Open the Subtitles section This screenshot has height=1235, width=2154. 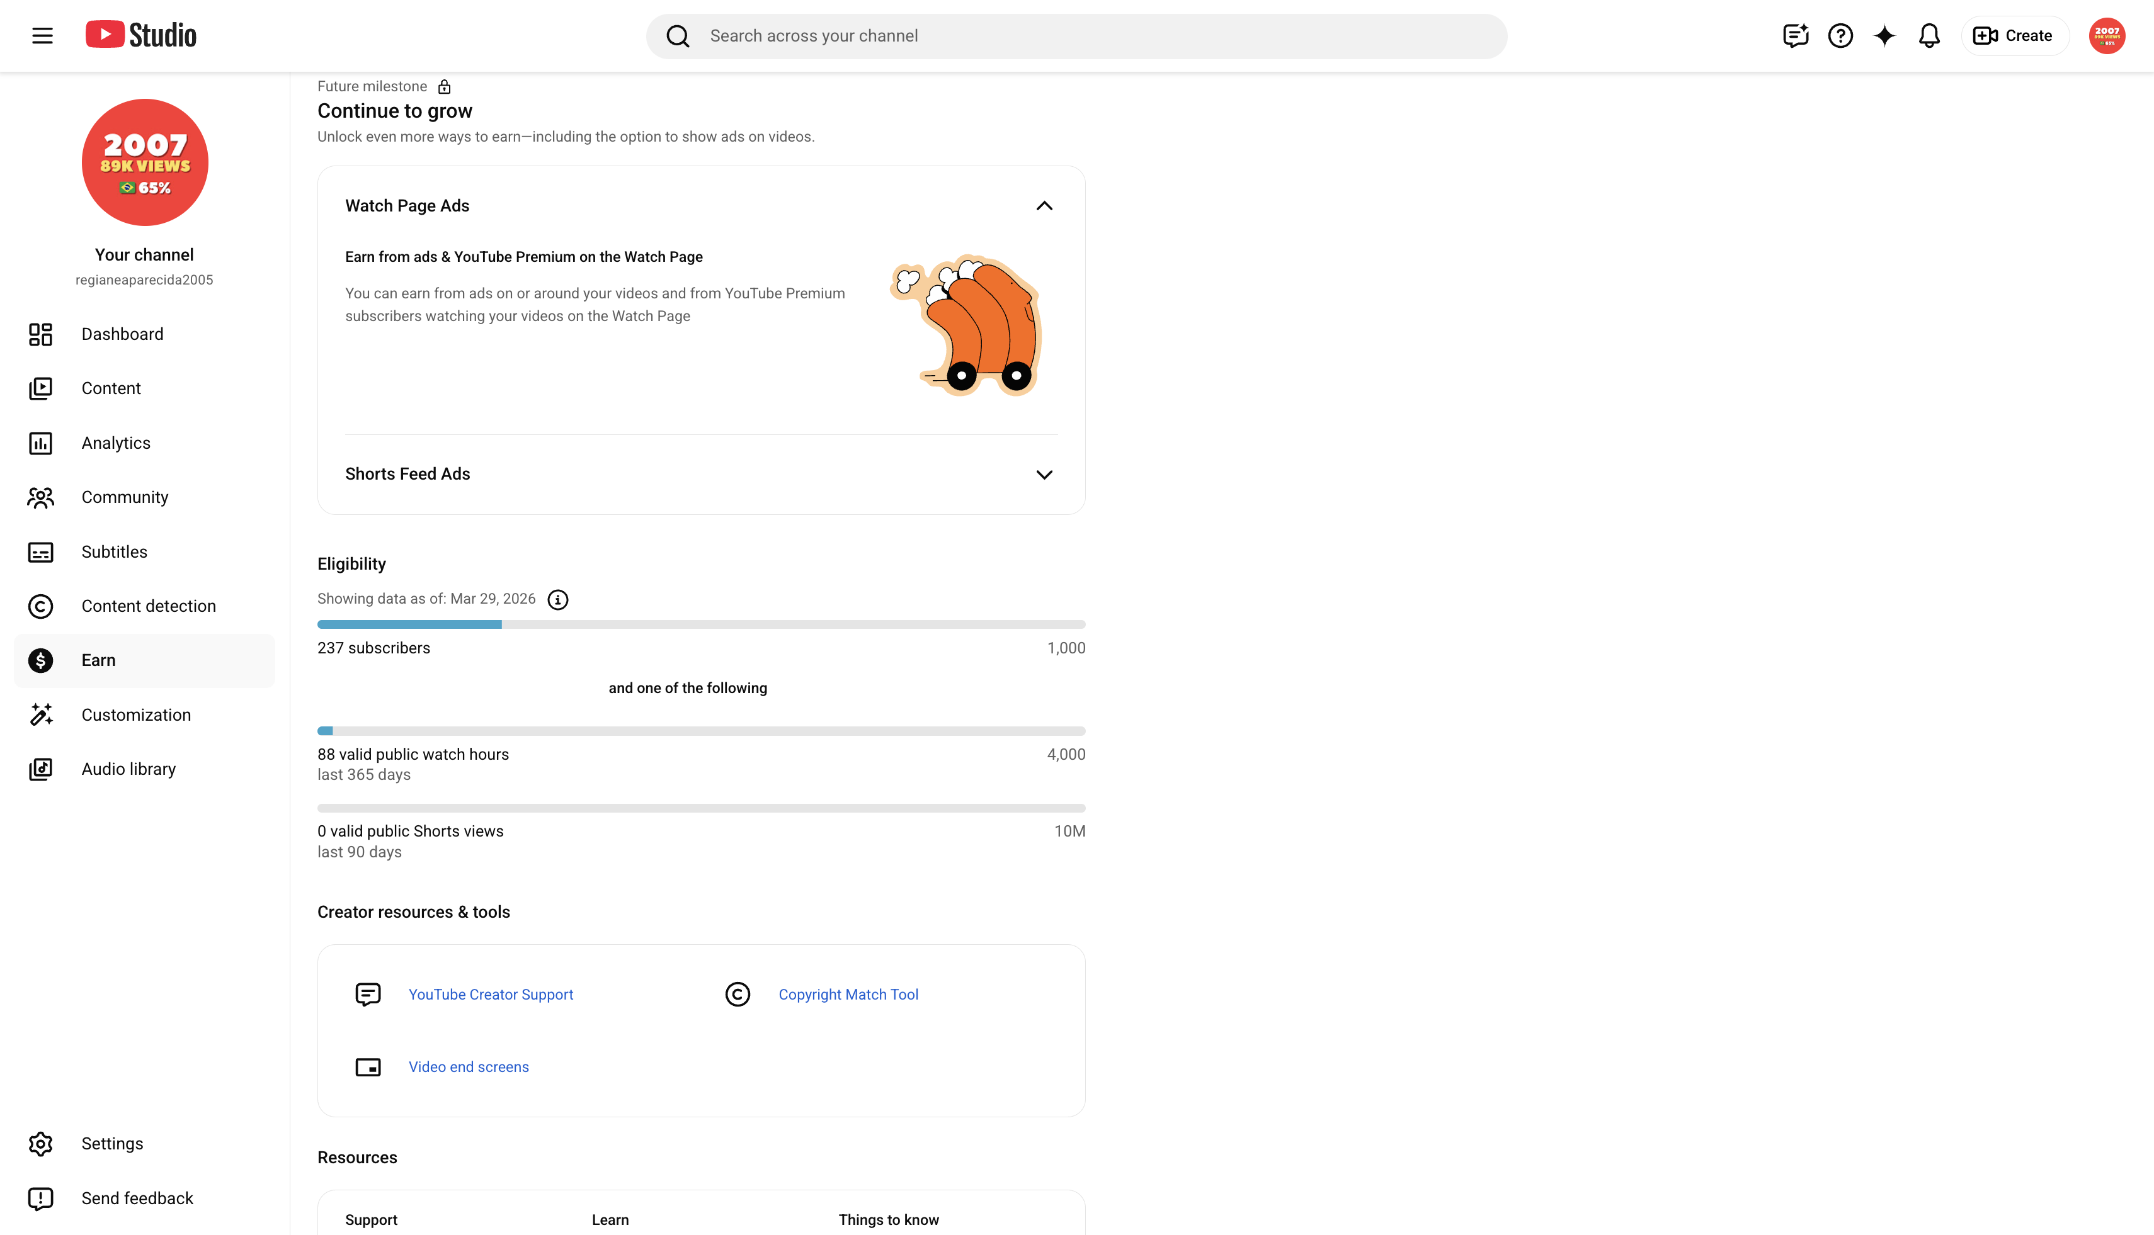click(144, 551)
